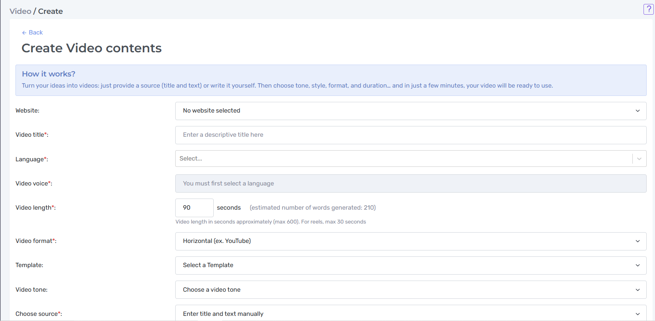Image resolution: width=655 pixels, height=321 pixels.
Task: Click into the Video title input field
Action: point(411,135)
